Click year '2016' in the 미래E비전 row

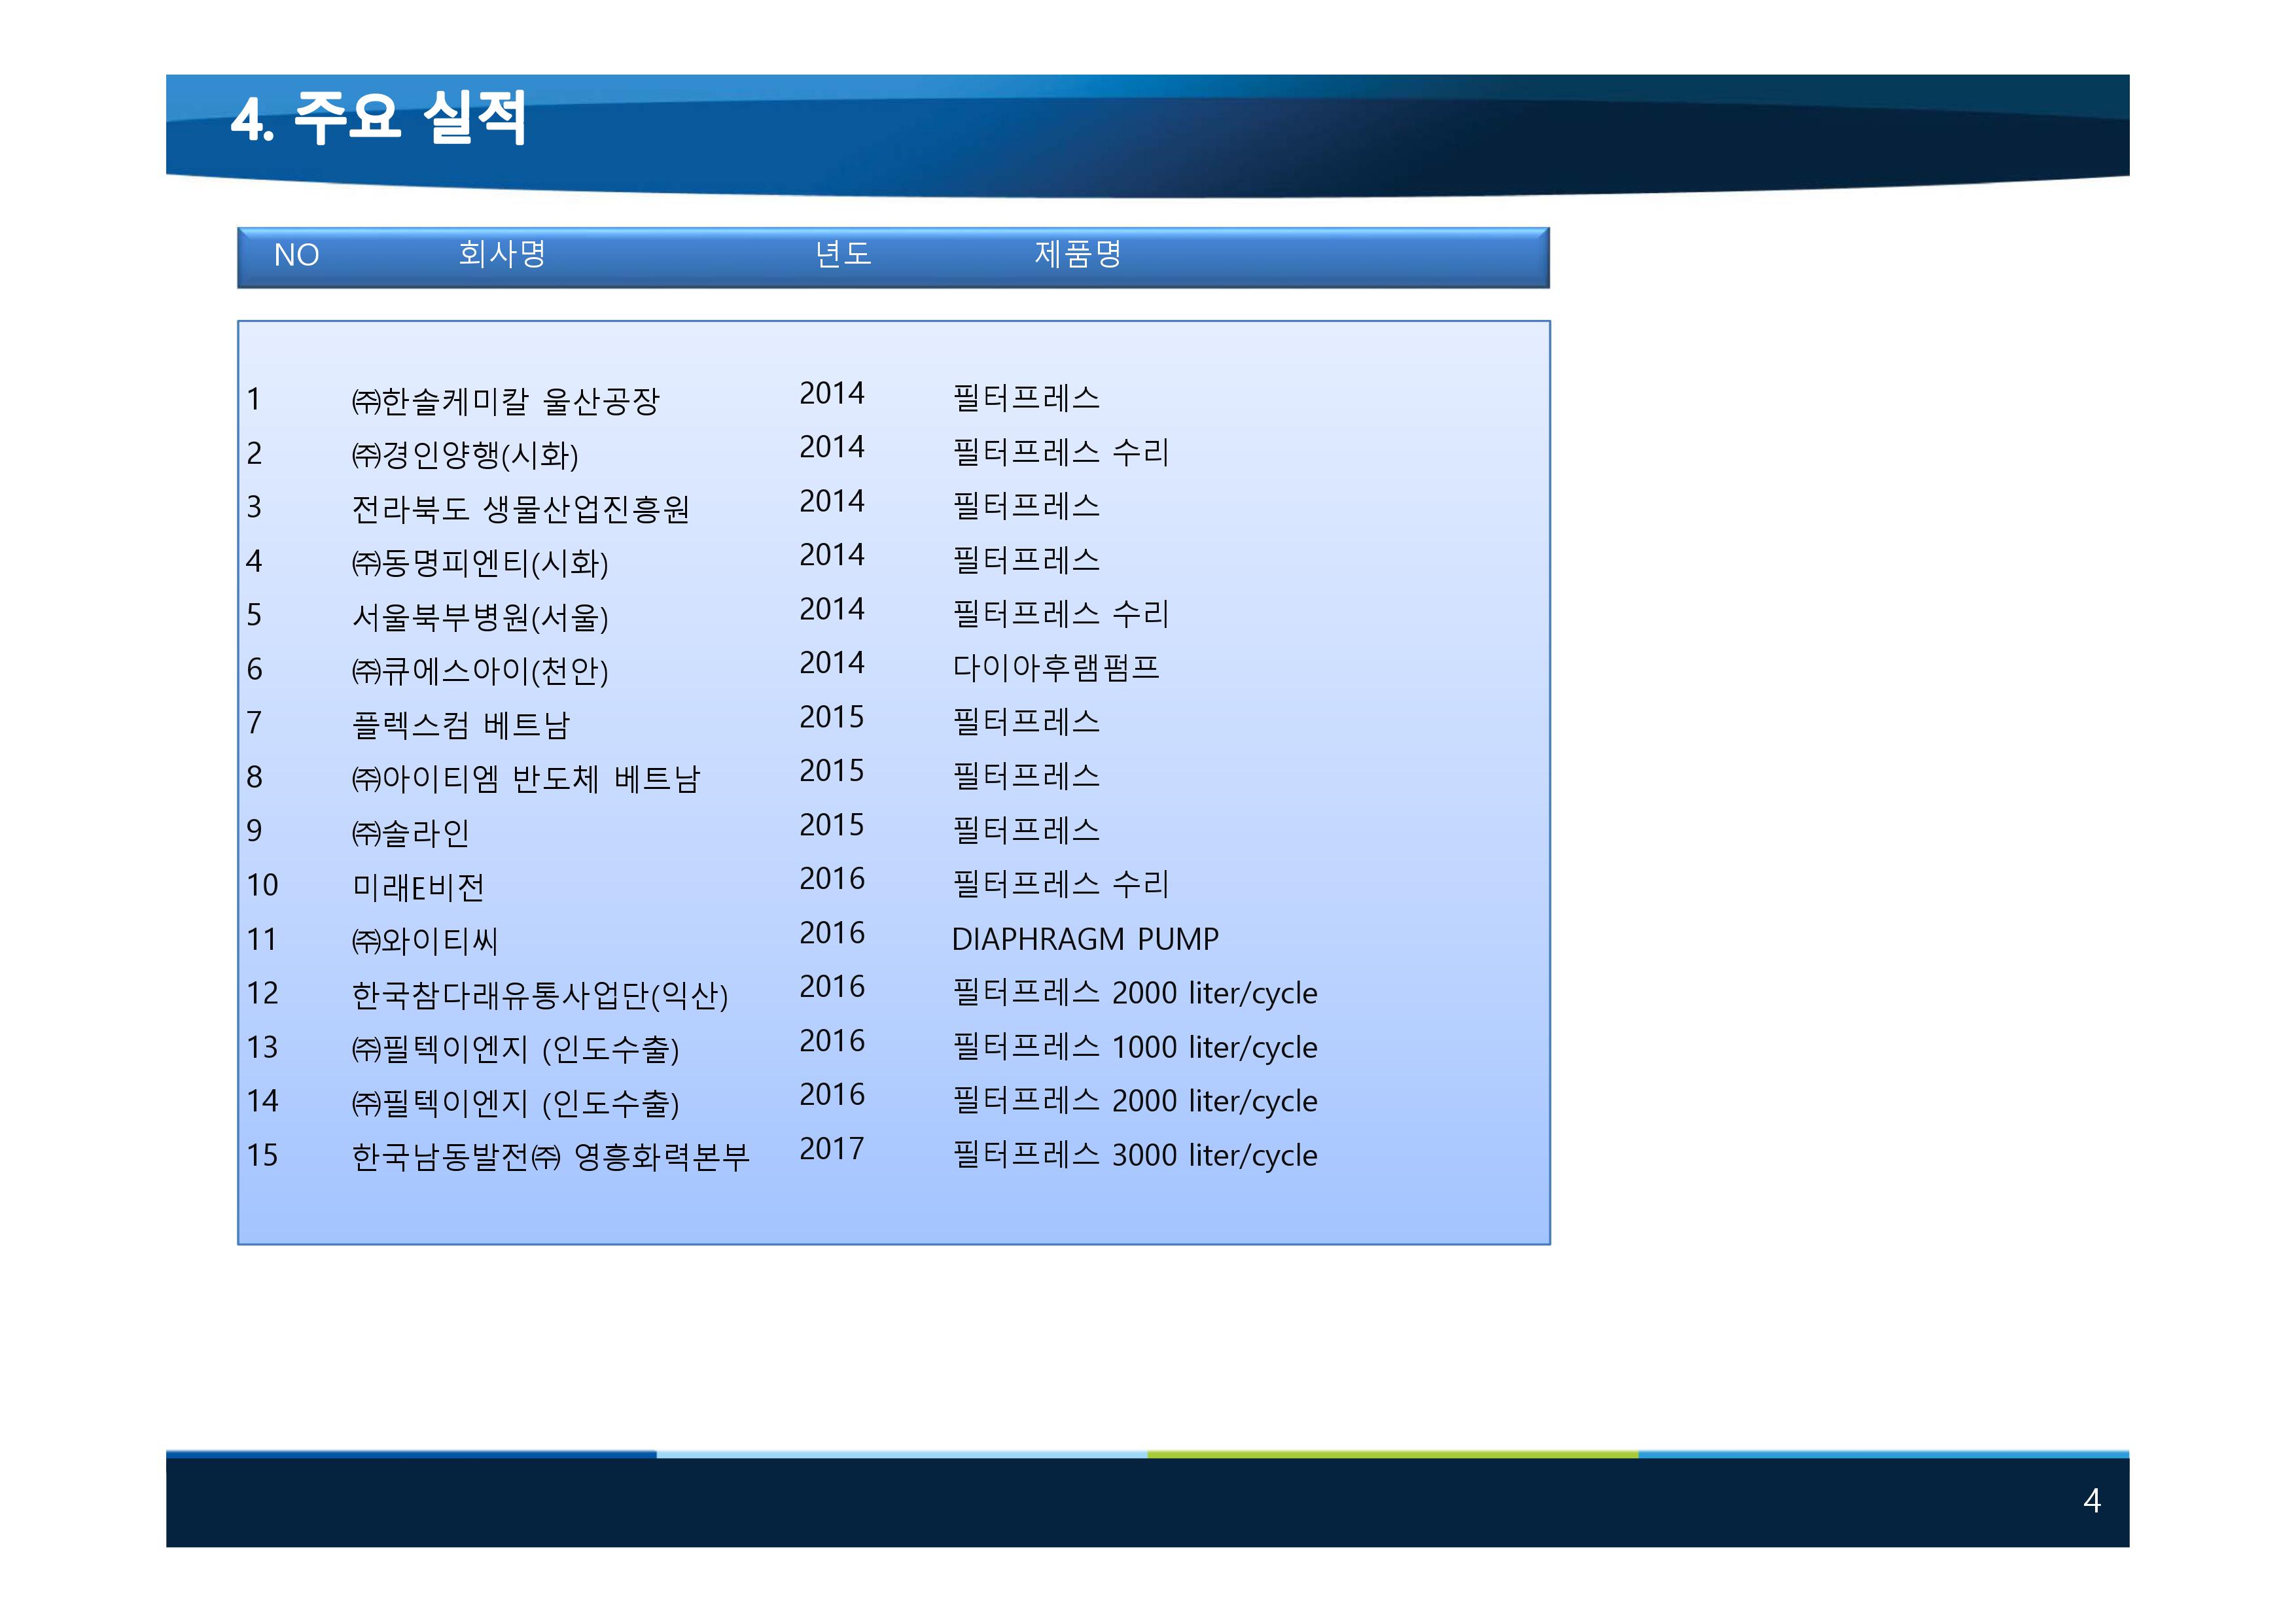pos(831,879)
